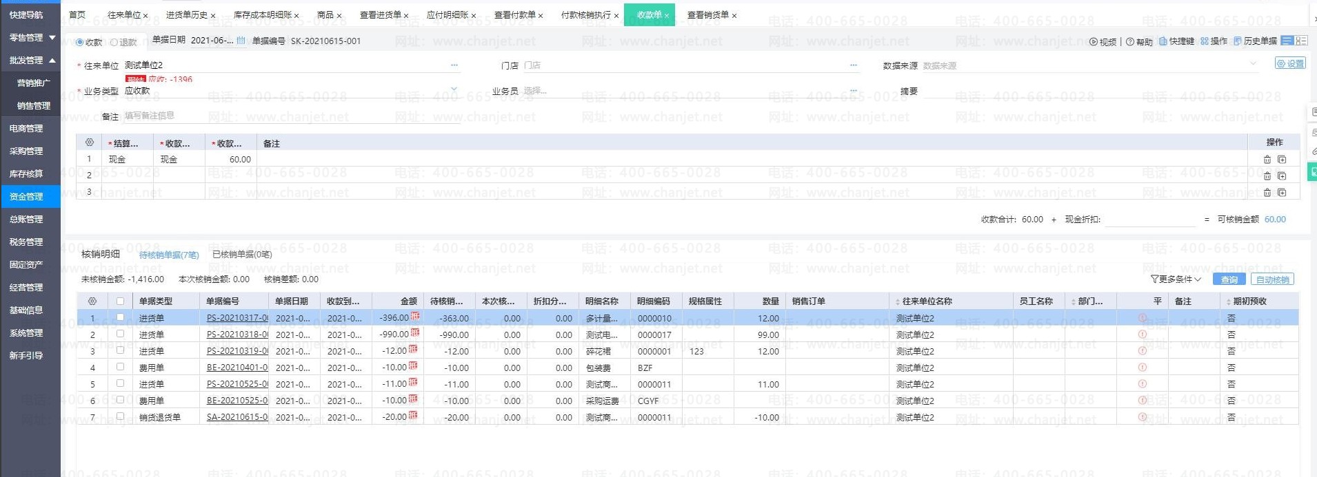Image resolution: width=1317 pixels, height=477 pixels.
Task: Click the 自动核销 button
Action: (x=1272, y=279)
